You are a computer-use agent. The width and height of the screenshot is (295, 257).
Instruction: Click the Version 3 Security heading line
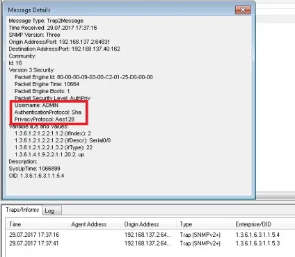31,70
